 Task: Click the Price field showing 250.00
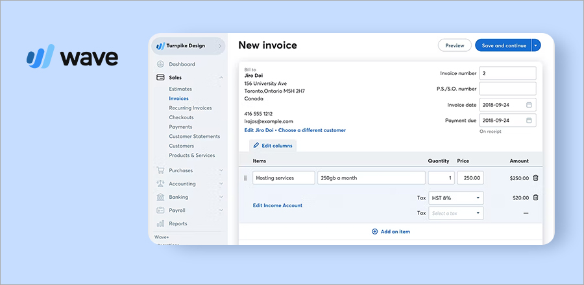click(470, 178)
